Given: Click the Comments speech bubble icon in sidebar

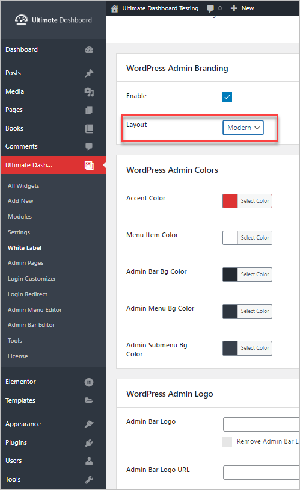Looking at the screenshot, I should [x=89, y=146].
